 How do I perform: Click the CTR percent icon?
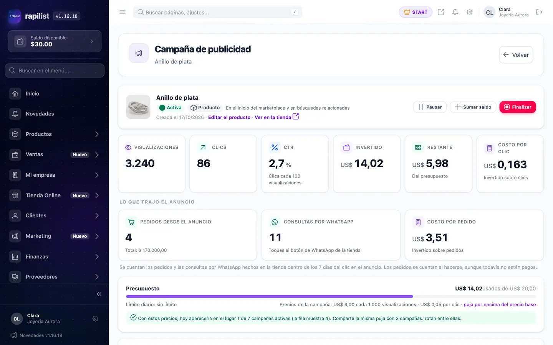tap(275, 147)
